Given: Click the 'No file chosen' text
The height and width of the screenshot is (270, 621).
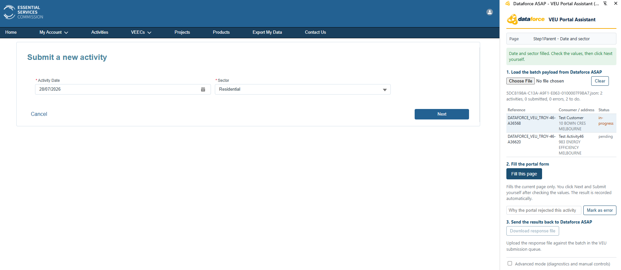Looking at the screenshot, I should point(550,81).
